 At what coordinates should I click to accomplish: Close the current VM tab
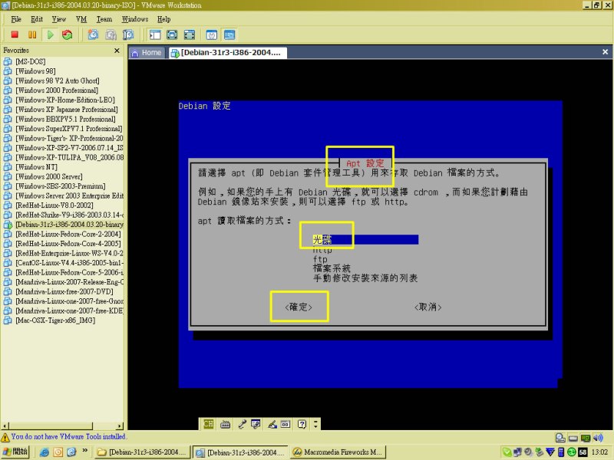pos(605,52)
